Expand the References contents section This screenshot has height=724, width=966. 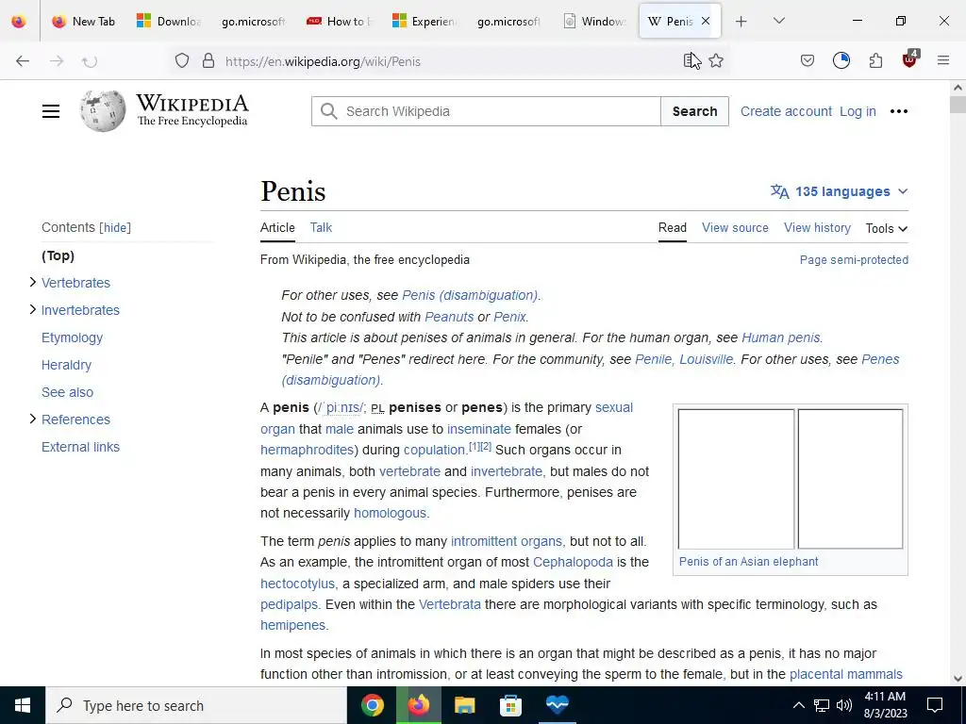pos(33,419)
